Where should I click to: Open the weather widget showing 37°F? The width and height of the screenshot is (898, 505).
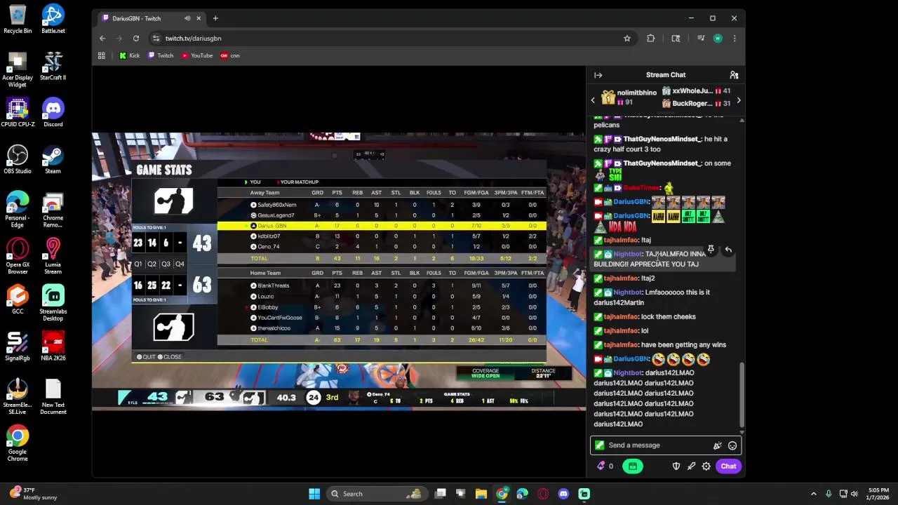click(x=33, y=494)
